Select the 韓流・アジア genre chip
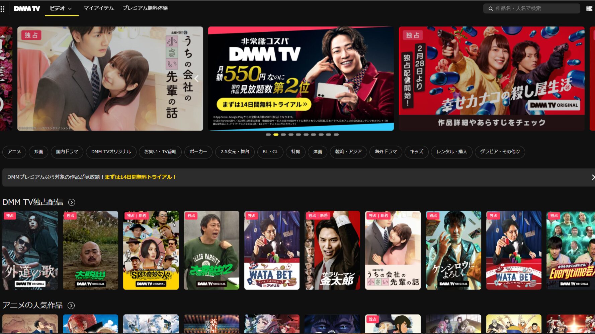Image resolution: width=595 pixels, height=334 pixels. tap(348, 152)
